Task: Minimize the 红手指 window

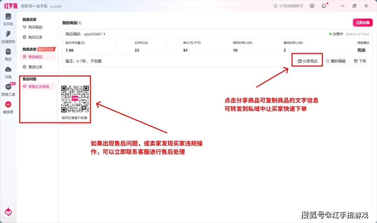Action: click(x=343, y=6)
